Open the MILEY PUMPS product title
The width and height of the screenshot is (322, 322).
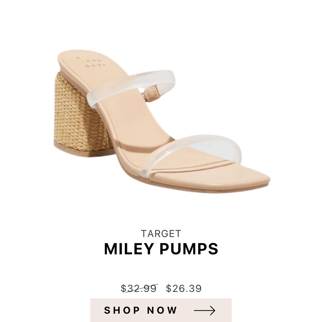pyautogui.click(x=161, y=249)
